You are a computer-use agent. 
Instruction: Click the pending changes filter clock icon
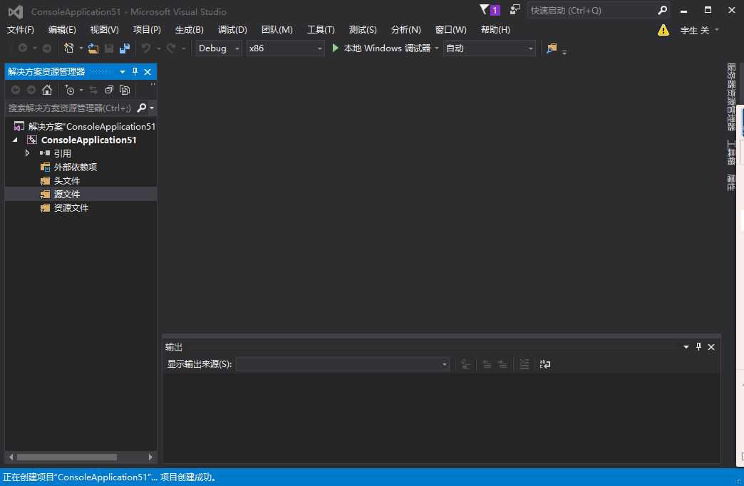[70, 90]
